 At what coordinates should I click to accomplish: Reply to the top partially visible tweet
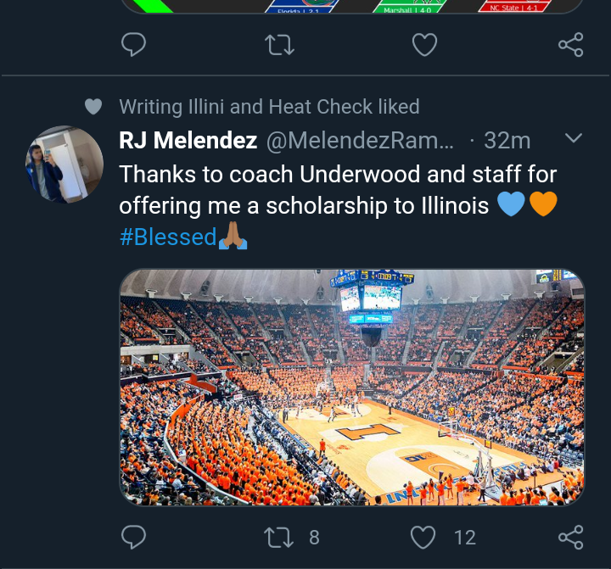point(134,44)
